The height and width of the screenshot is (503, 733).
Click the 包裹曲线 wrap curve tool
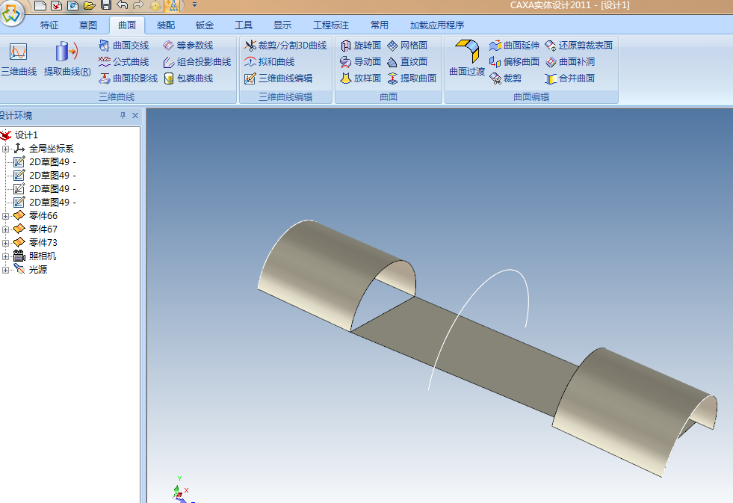coord(188,78)
